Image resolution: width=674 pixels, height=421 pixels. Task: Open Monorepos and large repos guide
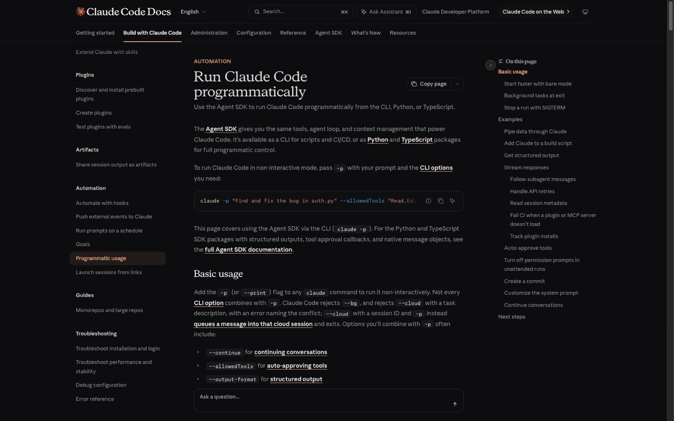(x=109, y=310)
